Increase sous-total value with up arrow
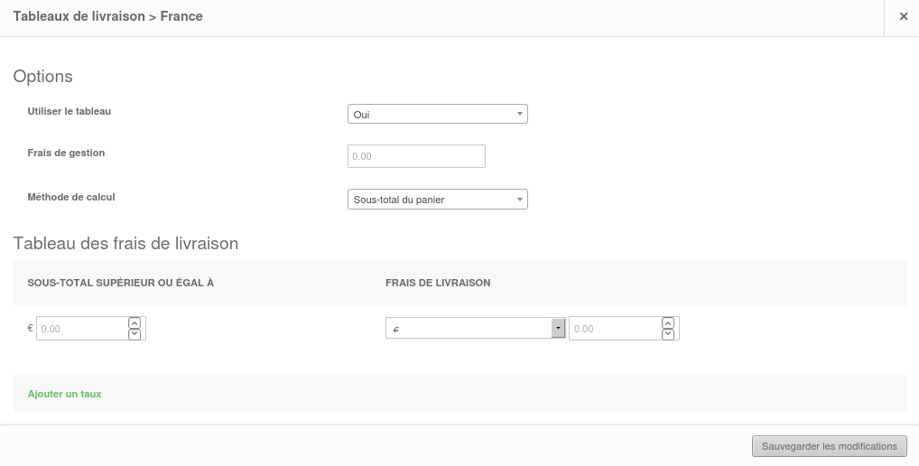This screenshot has height=466, width=919. pyautogui.click(x=135, y=323)
